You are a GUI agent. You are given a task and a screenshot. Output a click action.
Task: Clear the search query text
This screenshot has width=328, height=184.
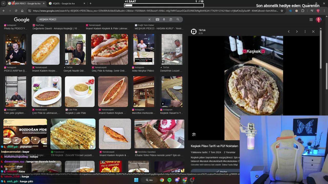pyautogui.click(x=149, y=19)
